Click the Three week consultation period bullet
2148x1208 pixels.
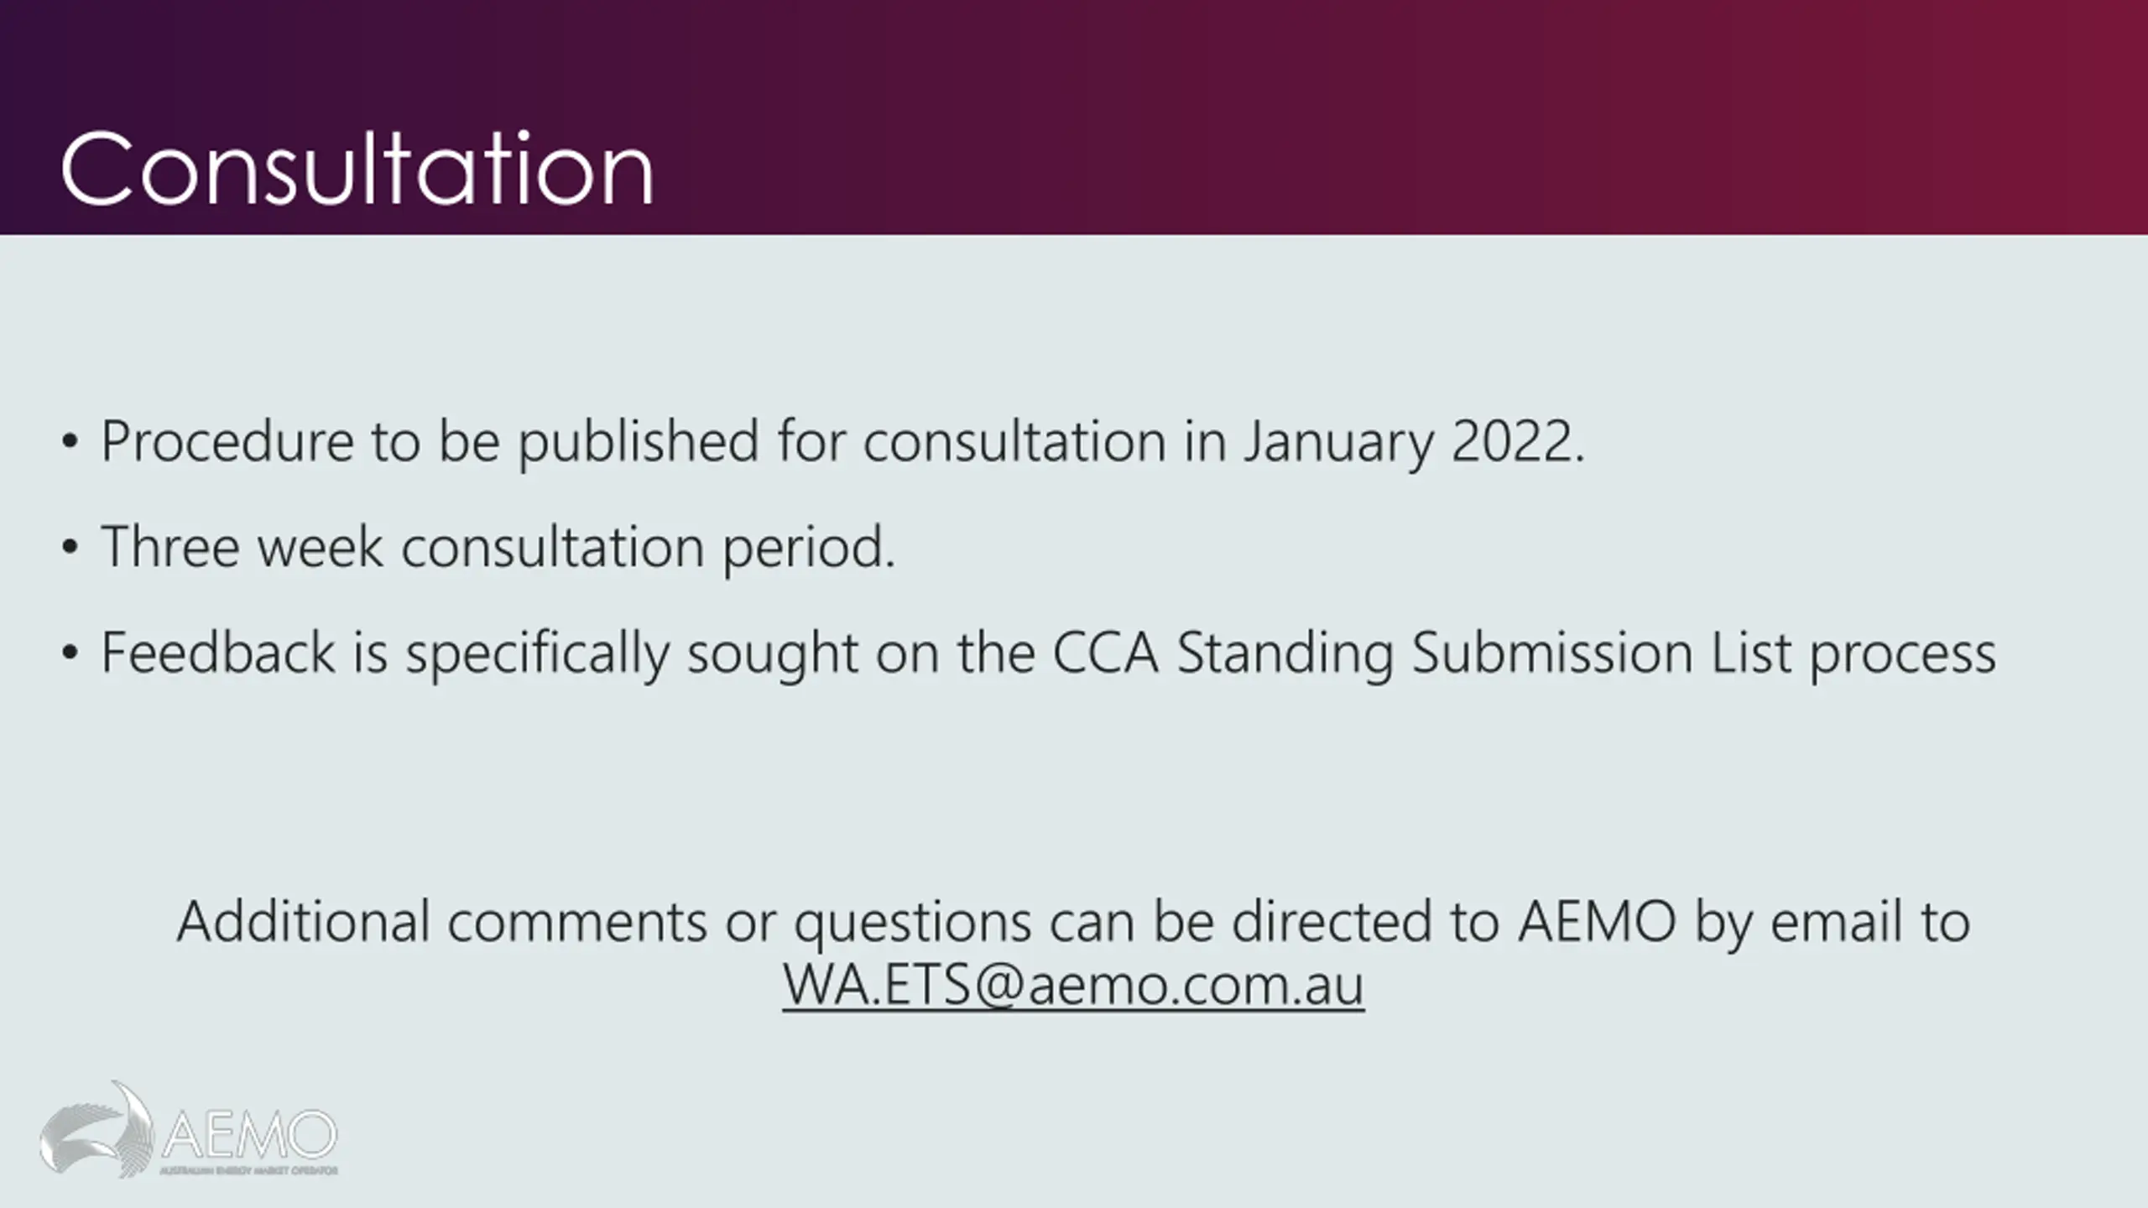[x=498, y=548]
